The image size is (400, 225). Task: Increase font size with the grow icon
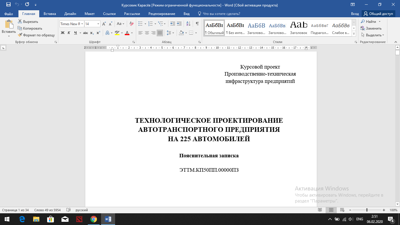click(x=104, y=24)
